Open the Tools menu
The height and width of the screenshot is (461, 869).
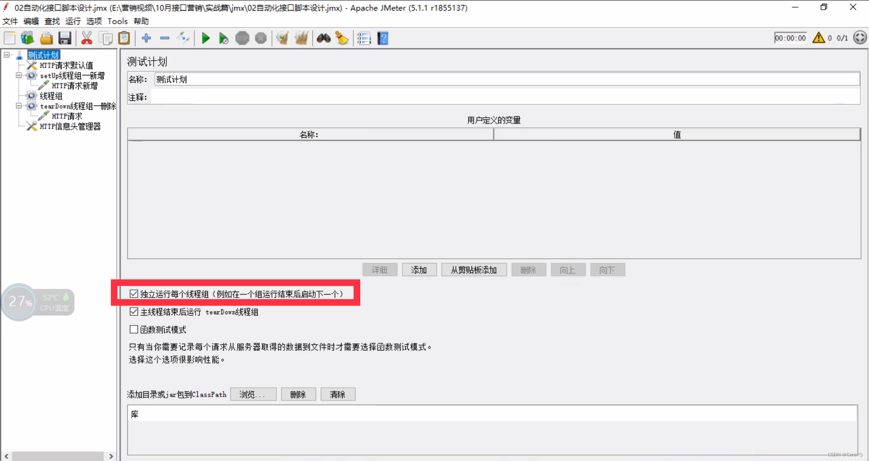point(118,21)
